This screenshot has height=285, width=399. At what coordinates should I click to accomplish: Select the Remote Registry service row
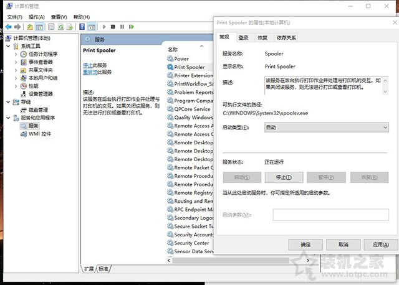(190, 193)
